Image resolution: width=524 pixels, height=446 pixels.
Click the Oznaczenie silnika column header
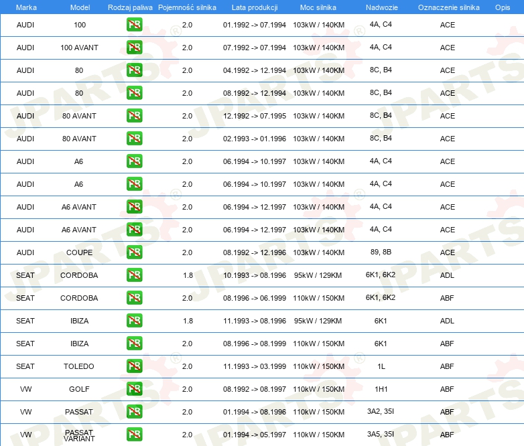[x=449, y=7]
